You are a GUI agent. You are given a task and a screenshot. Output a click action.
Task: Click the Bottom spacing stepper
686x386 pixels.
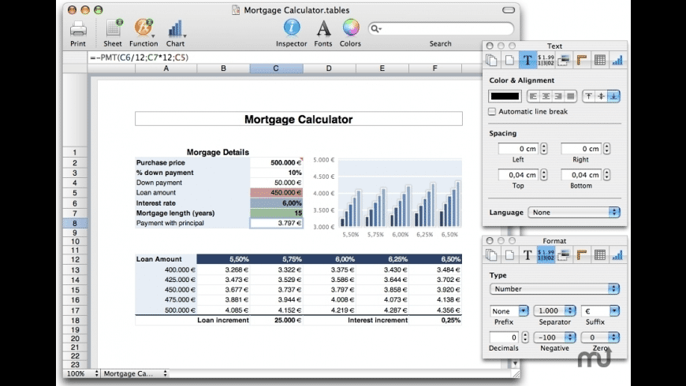coord(607,175)
